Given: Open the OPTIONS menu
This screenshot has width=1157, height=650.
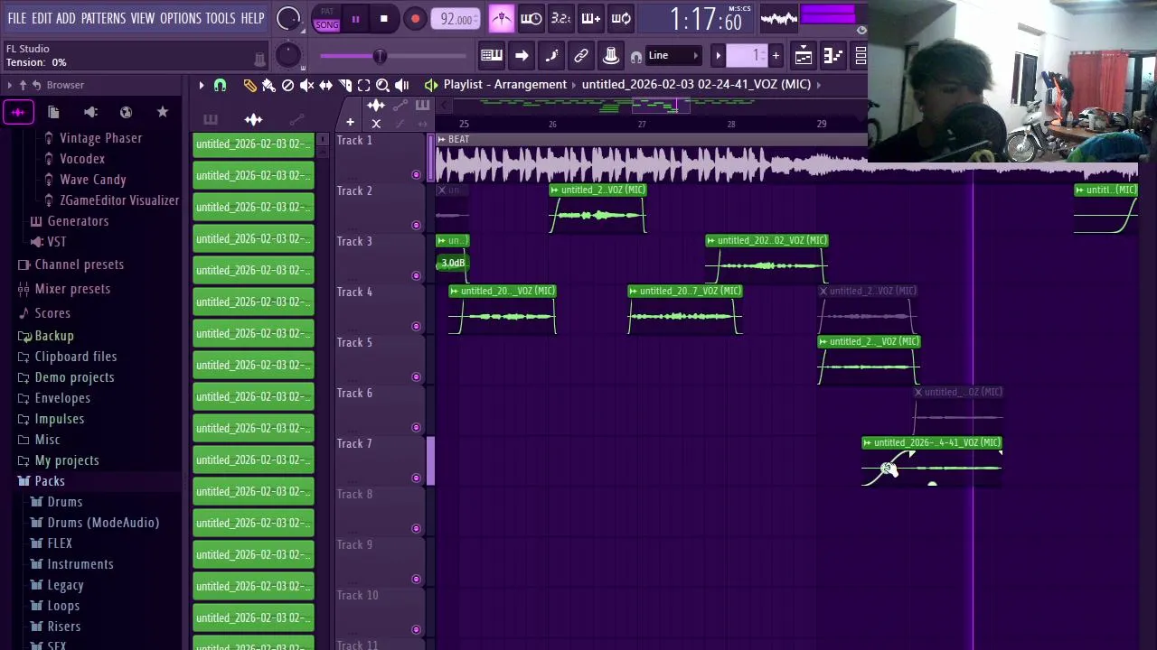Looking at the screenshot, I should click(181, 18).
